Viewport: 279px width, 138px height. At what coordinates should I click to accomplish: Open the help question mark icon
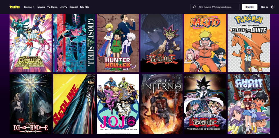(x=272, y=7)
